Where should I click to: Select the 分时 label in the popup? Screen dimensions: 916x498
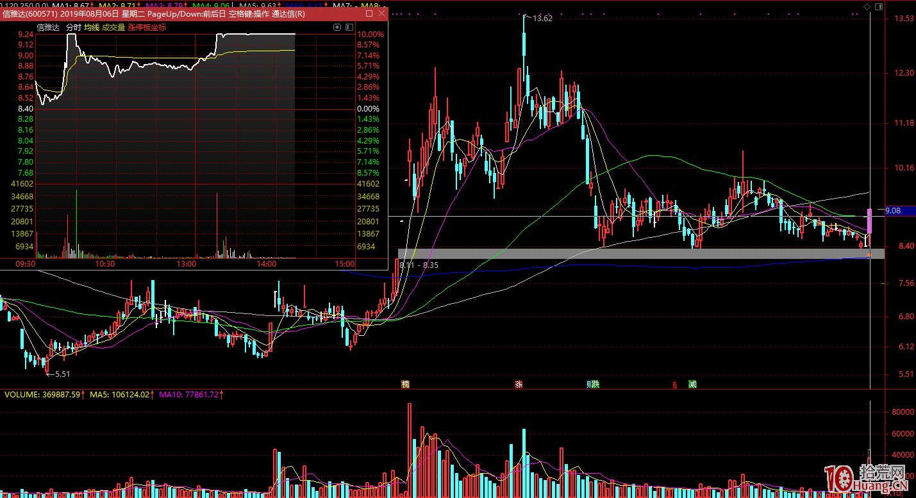click(x=74, y=28)
